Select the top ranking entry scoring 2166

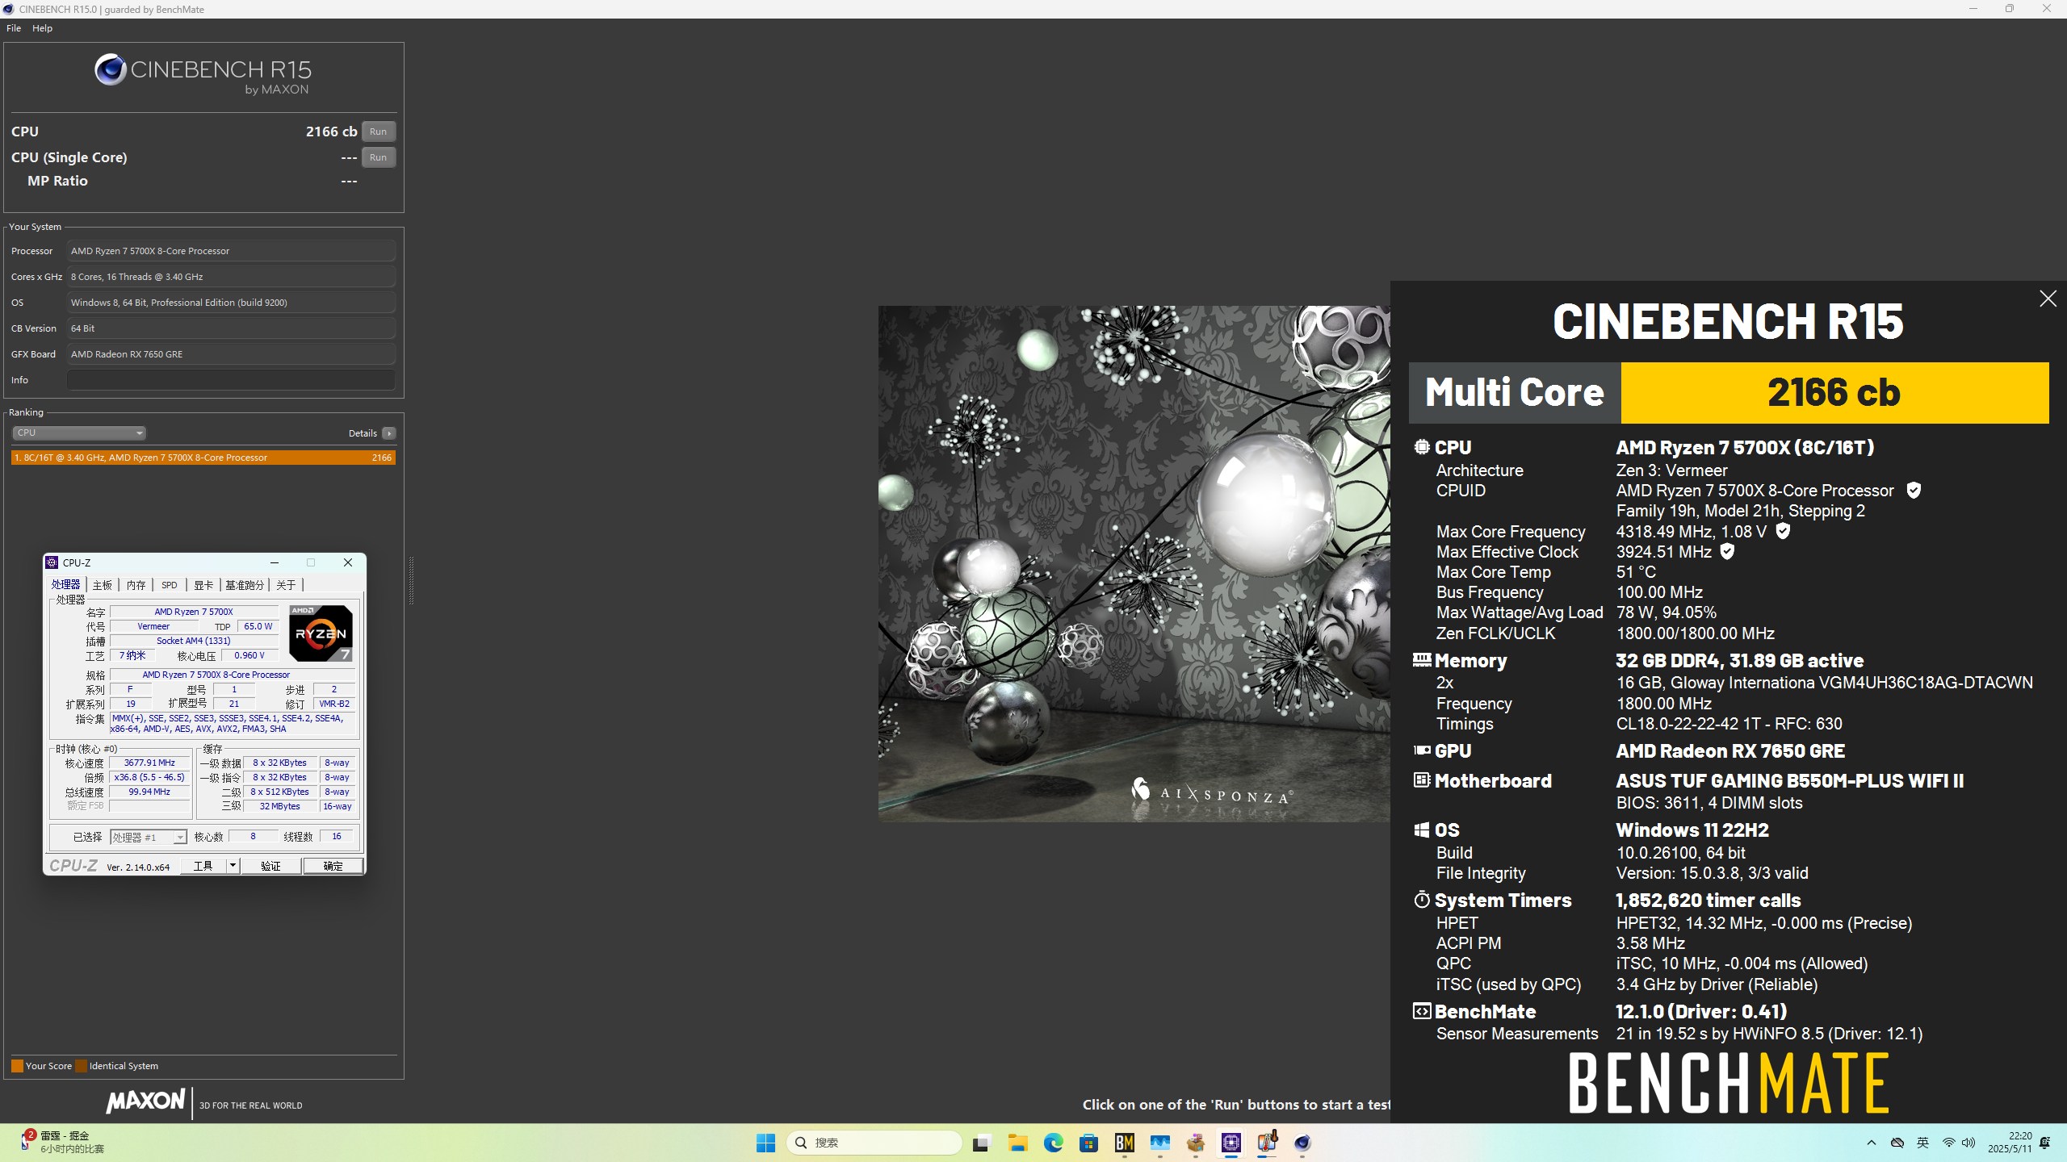(x=203, y=458)
